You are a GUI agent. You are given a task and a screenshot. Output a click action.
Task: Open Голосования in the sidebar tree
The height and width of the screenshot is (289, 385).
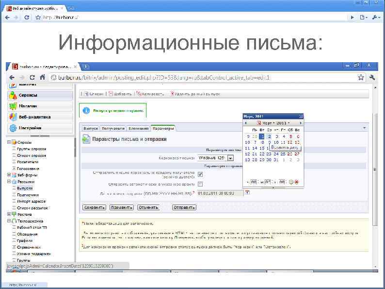[28, 169]
